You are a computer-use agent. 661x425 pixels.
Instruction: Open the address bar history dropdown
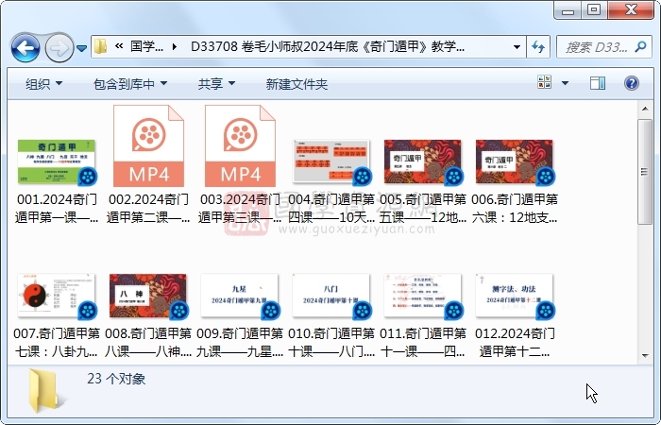pyautogui.click(x=517, y=47)
